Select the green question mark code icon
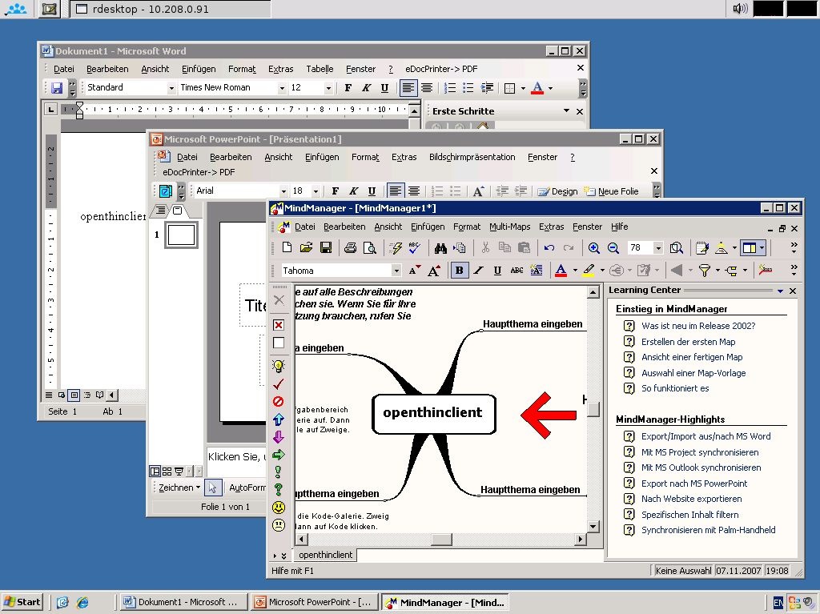The height and width of the screenshot is (614, 820). [279, 489]
